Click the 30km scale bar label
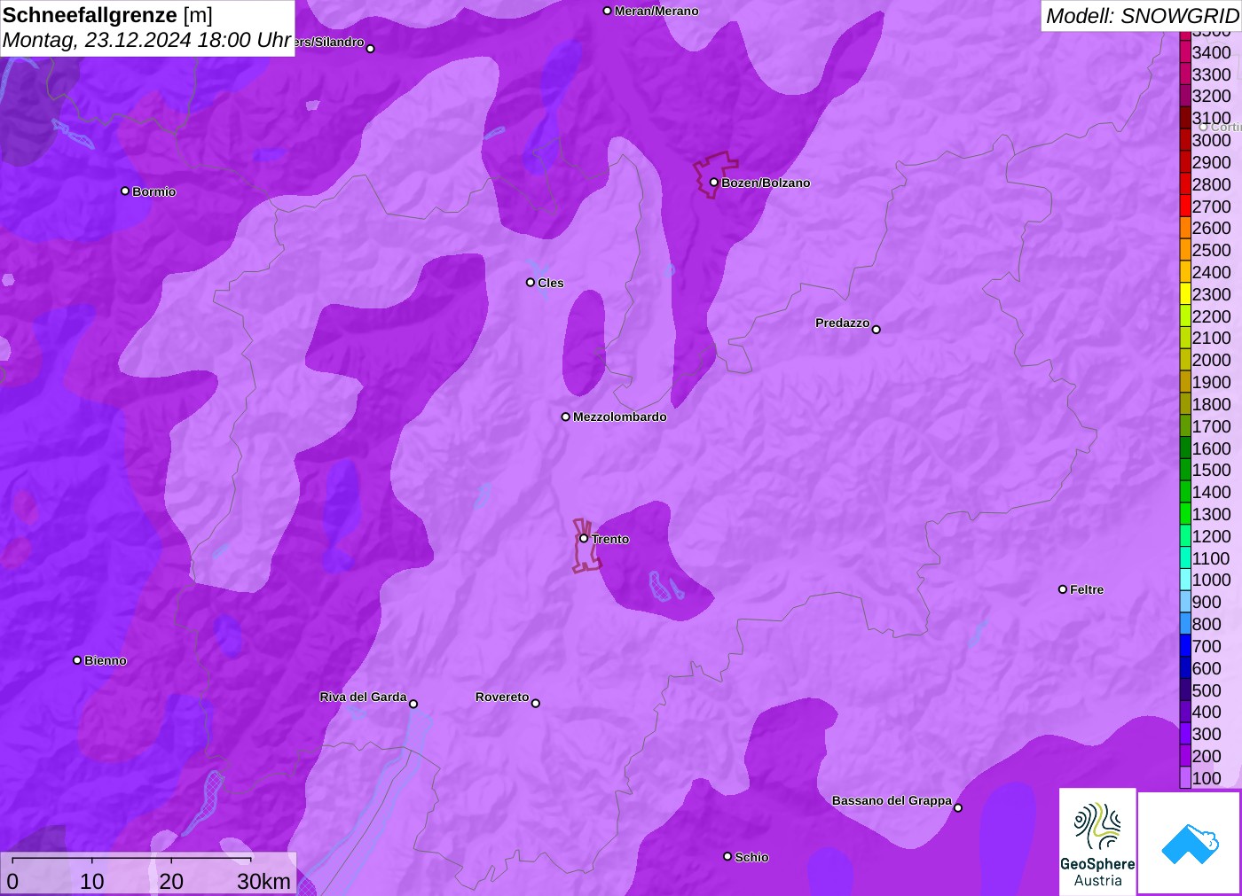The width and height of the screenshot is (1242, 896). tap(263, 881)
